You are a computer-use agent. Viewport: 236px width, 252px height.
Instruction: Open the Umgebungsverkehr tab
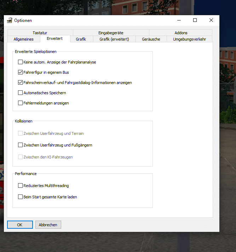coord(189,39)
